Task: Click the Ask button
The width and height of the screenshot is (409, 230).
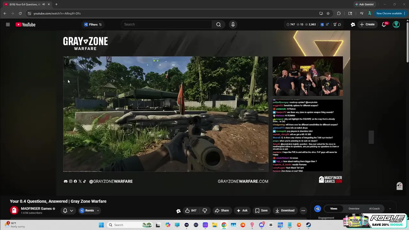Action: click(242, 211)
